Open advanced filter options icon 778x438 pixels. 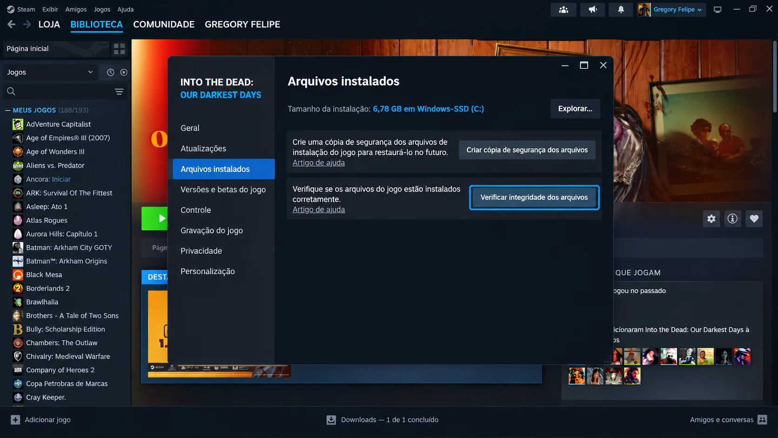[x=119, y=92]
